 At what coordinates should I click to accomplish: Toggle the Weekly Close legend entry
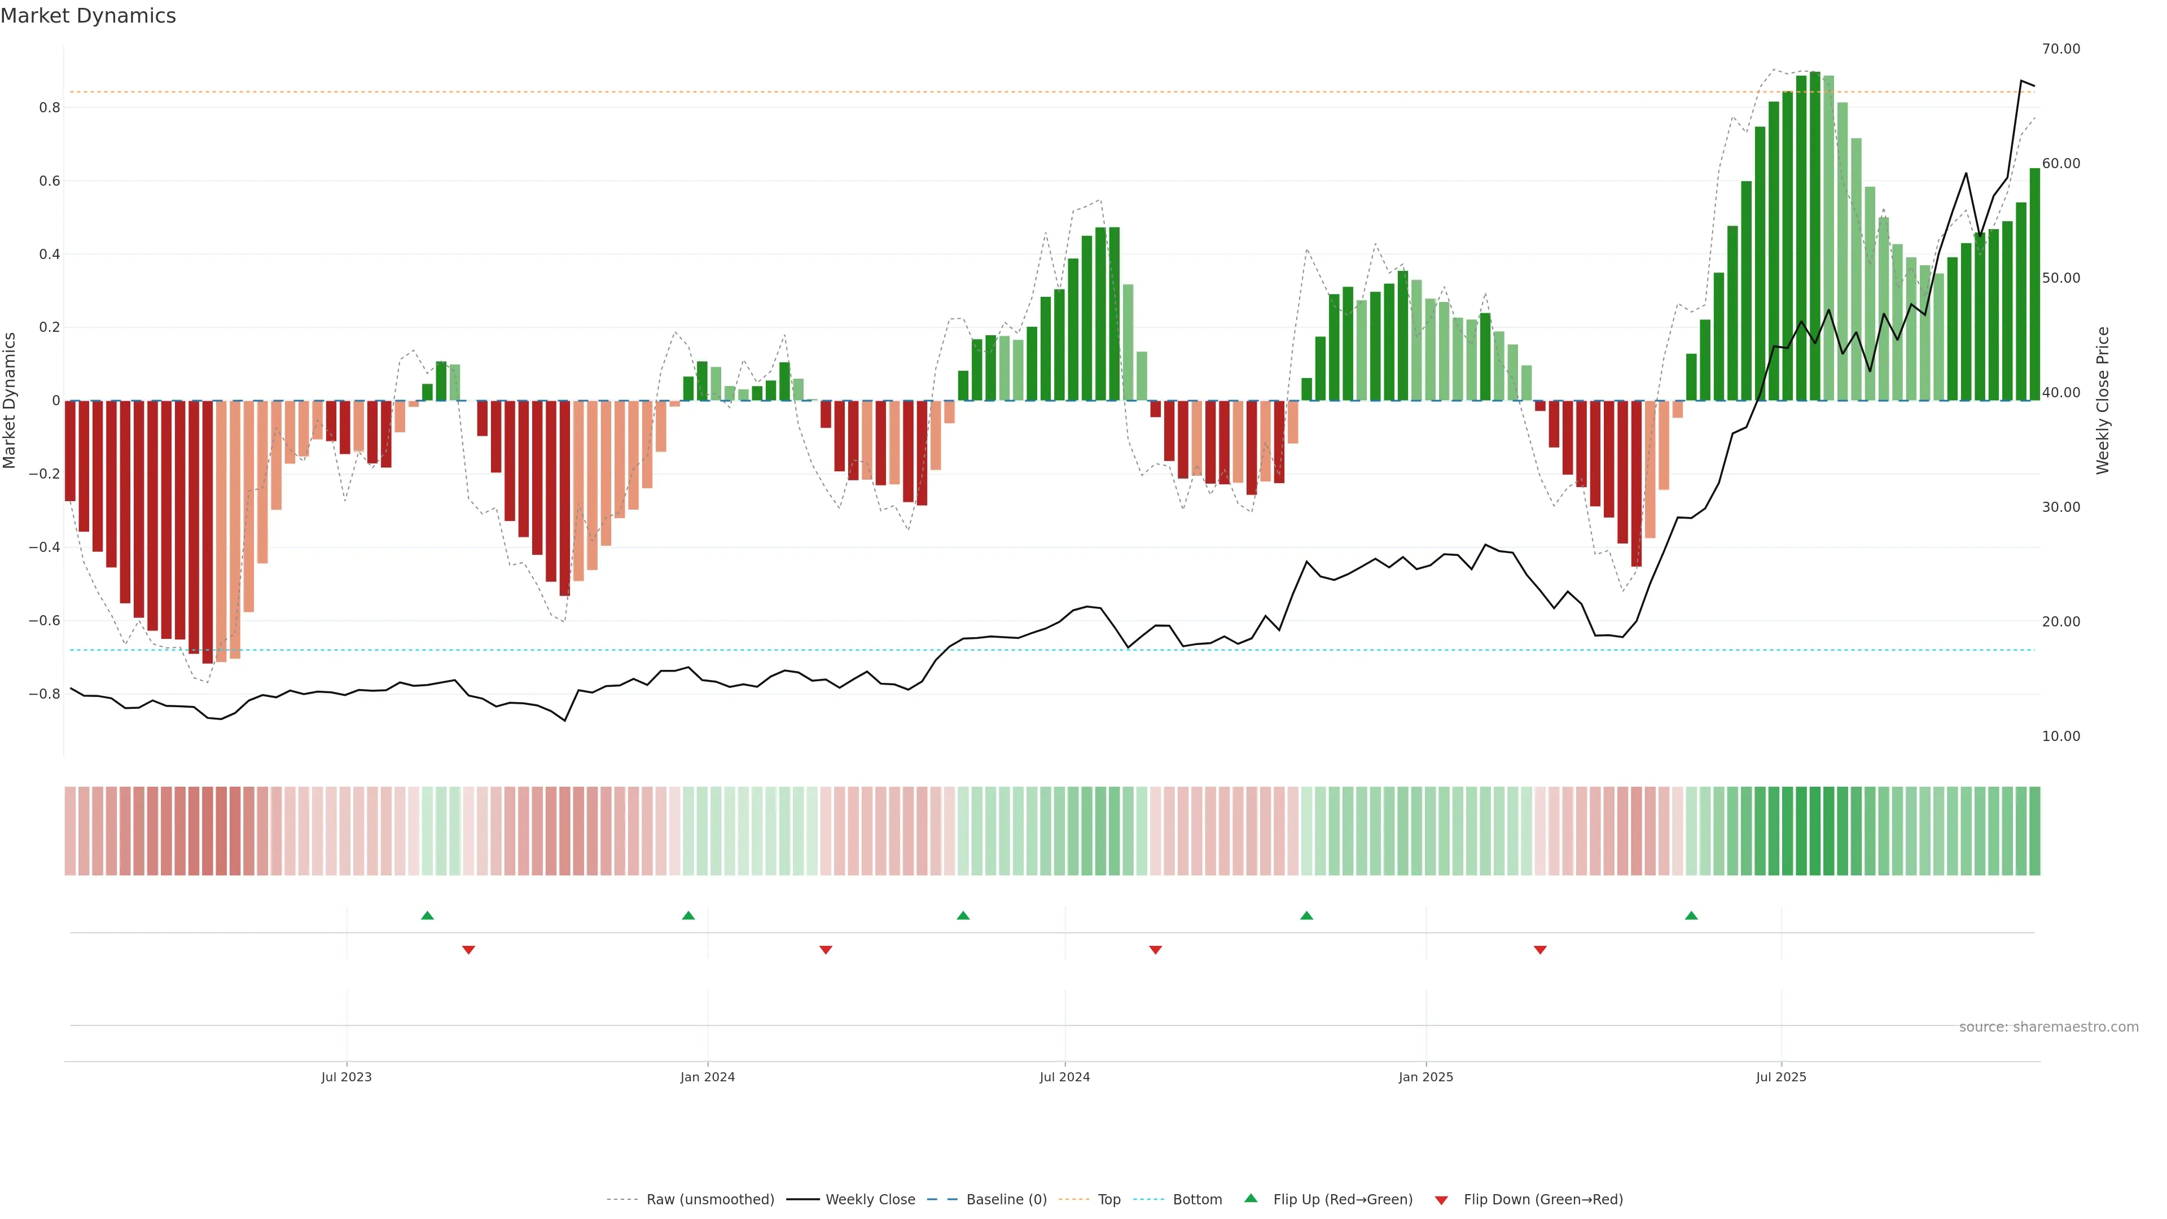(x=870, y=1200)
